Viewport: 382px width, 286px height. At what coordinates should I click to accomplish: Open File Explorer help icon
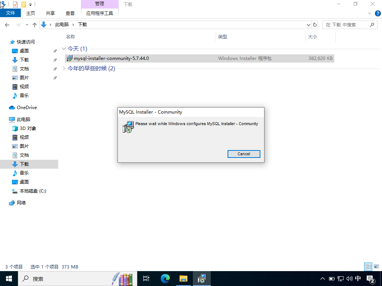[x=378, y=13]
